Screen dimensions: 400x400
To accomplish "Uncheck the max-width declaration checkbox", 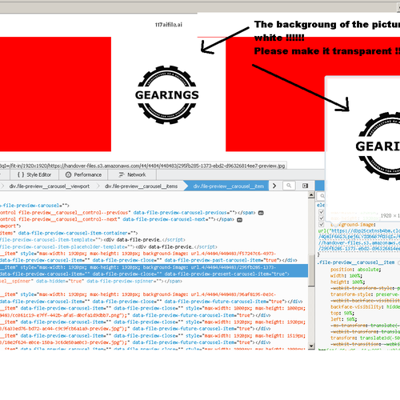I will pos(322,212).
